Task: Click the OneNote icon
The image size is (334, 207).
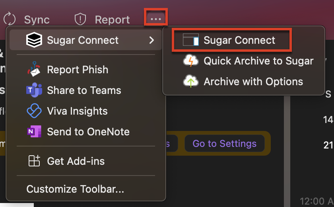Action: click(x=34, y=132)
